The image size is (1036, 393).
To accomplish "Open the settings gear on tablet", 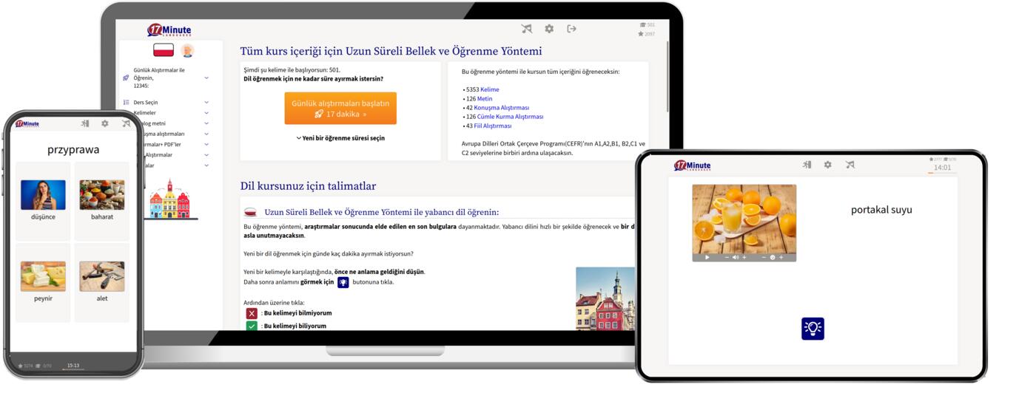I will (x=828, y=165).
